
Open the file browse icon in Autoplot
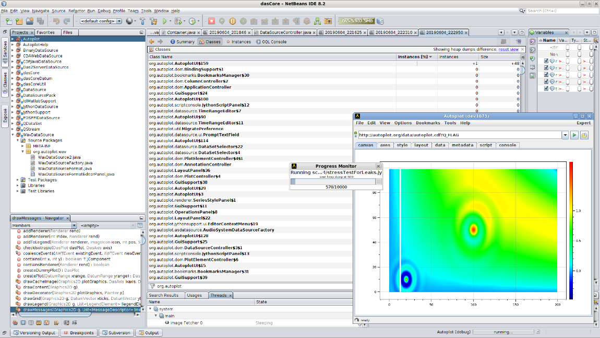[584, 135]
